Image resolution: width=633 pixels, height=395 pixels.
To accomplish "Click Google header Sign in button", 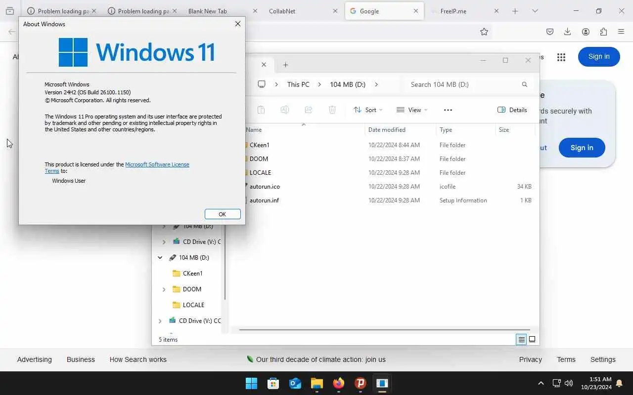I will pyautogui.click(x=599, y=57).
